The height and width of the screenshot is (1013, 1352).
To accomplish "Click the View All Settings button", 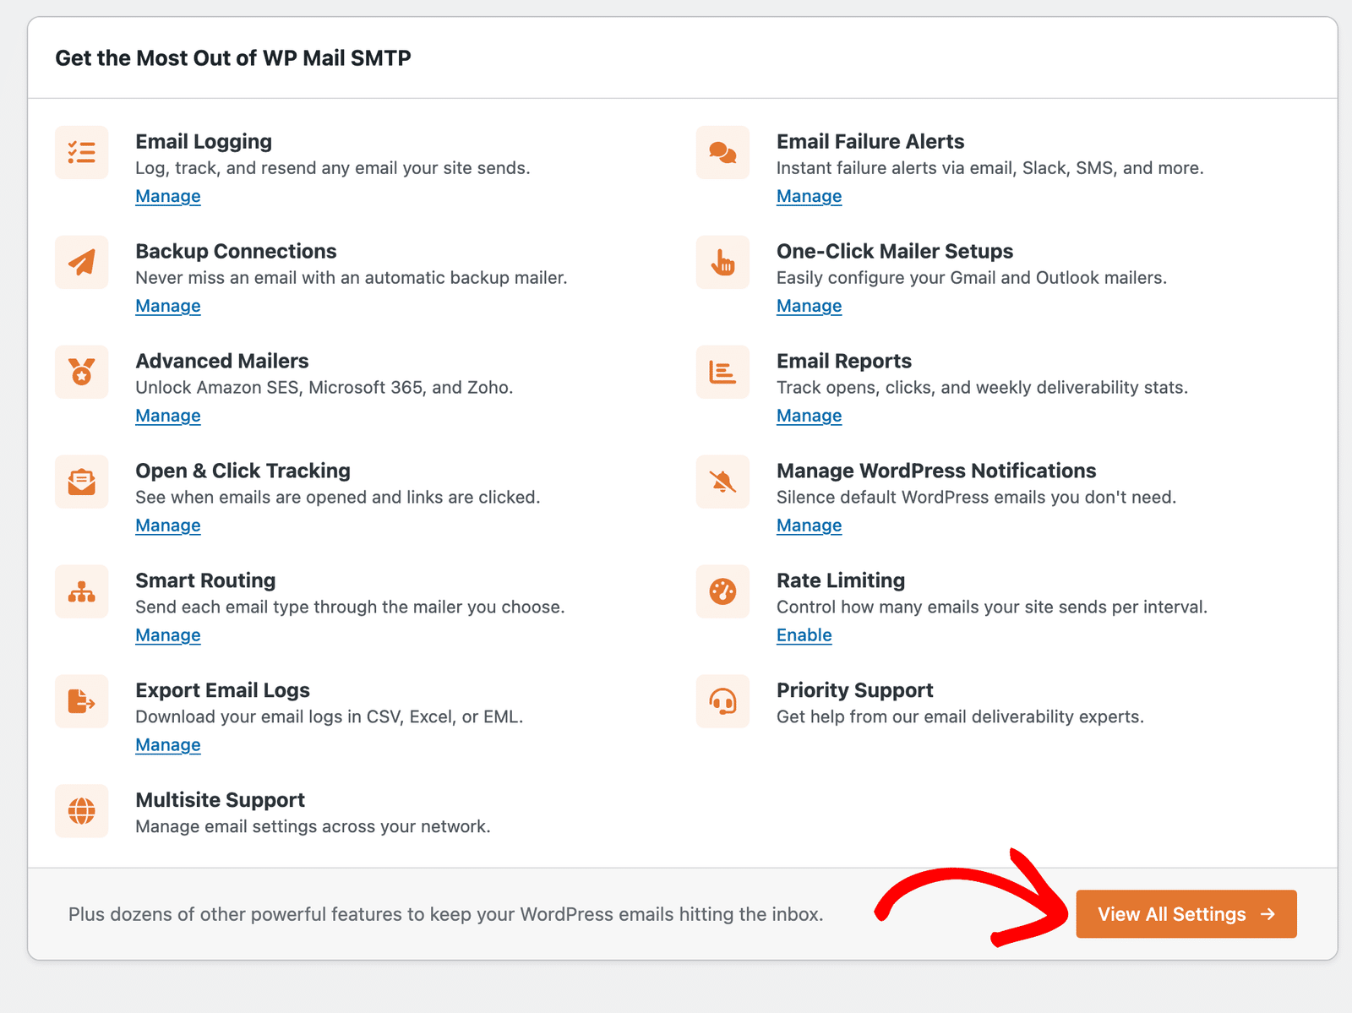I will [1186, 914].
